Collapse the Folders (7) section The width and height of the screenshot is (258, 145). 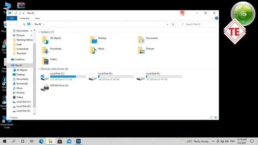(x=39, y=32)
